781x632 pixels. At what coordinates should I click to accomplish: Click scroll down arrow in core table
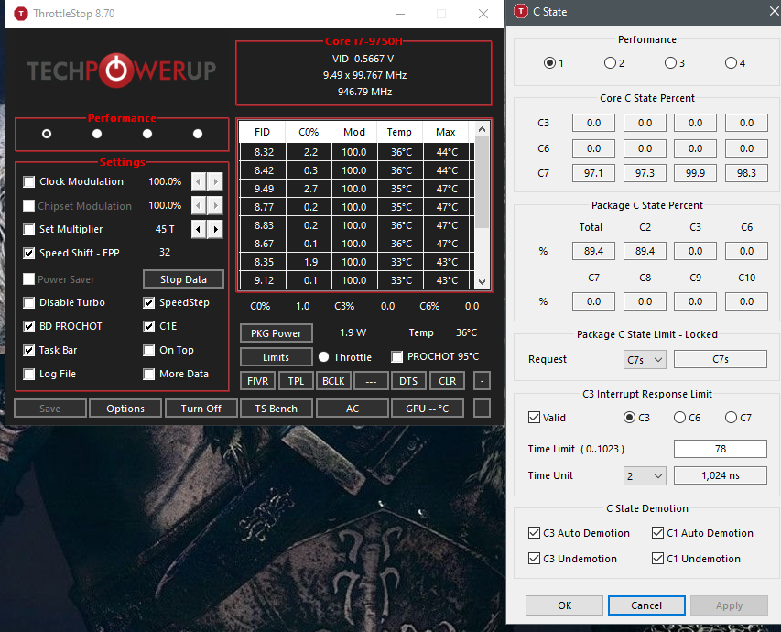(x=482, y=281)
